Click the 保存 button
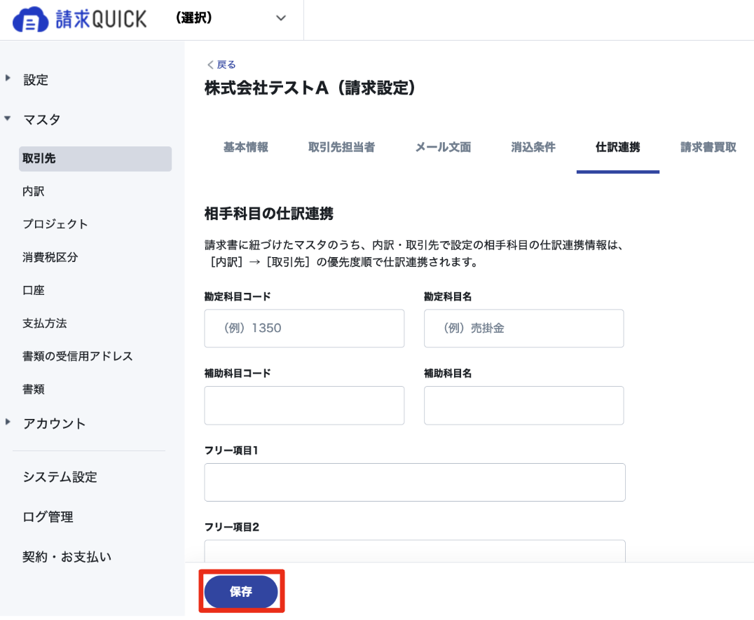This screenshot has width=754, height=620. tap(241, 592)
